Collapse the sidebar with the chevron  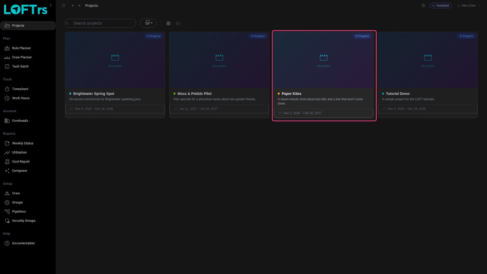[51, 5]
